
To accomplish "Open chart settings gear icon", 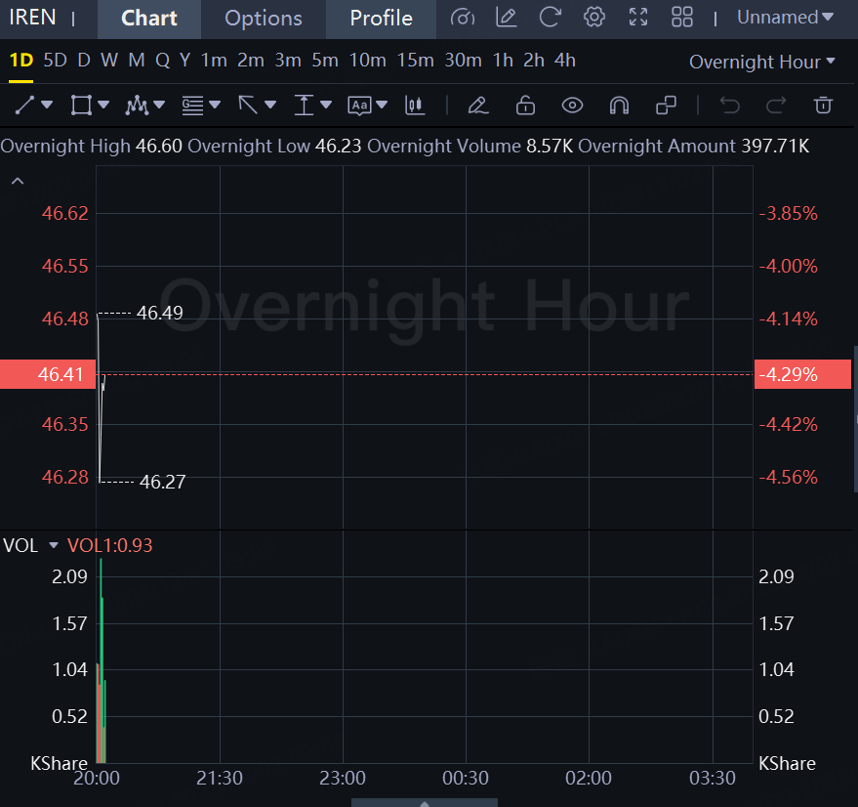I will [x=594, y=18].
